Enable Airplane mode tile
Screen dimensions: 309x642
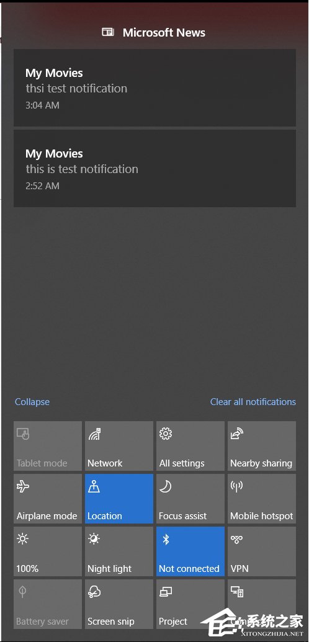coord(48,498)
